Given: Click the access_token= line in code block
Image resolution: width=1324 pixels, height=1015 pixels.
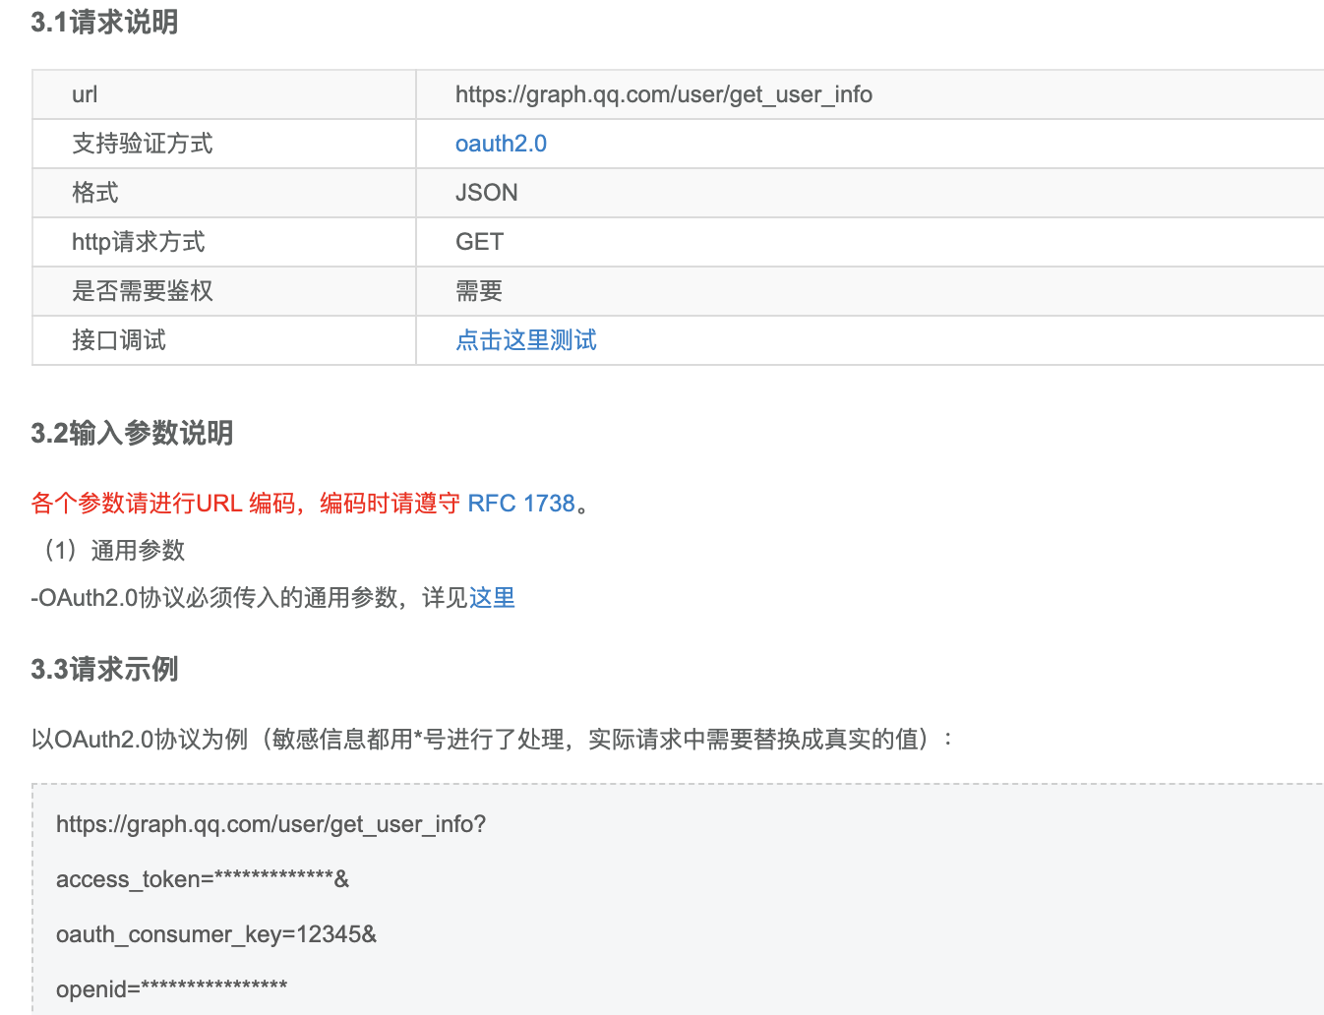Looking at the screenshot, I should 203,879.
